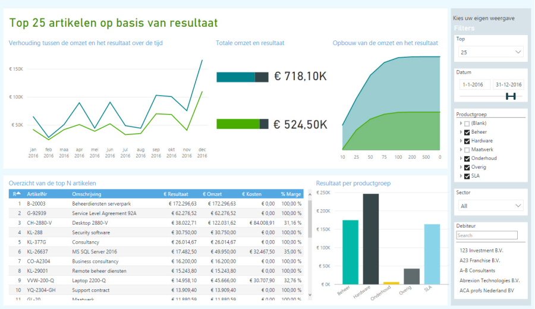Viewport: 535px width, 309px height.
Task: Click the Overig bar in the chart
Action: click(411, 276)
